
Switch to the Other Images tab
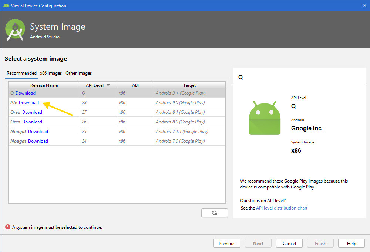(78, 73)
